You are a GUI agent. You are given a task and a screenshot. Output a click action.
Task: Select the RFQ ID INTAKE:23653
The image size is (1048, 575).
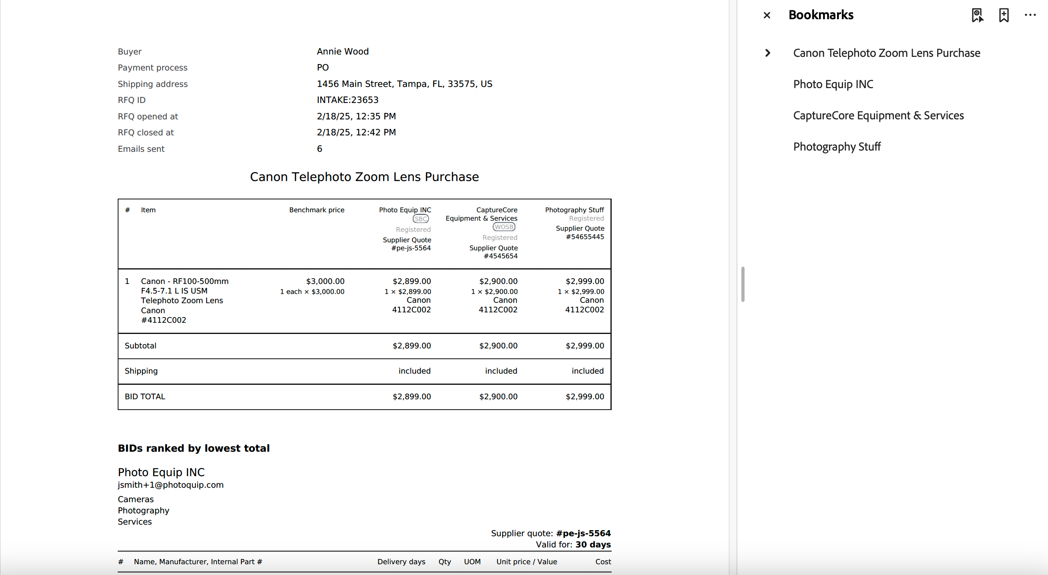pos(347,100)
